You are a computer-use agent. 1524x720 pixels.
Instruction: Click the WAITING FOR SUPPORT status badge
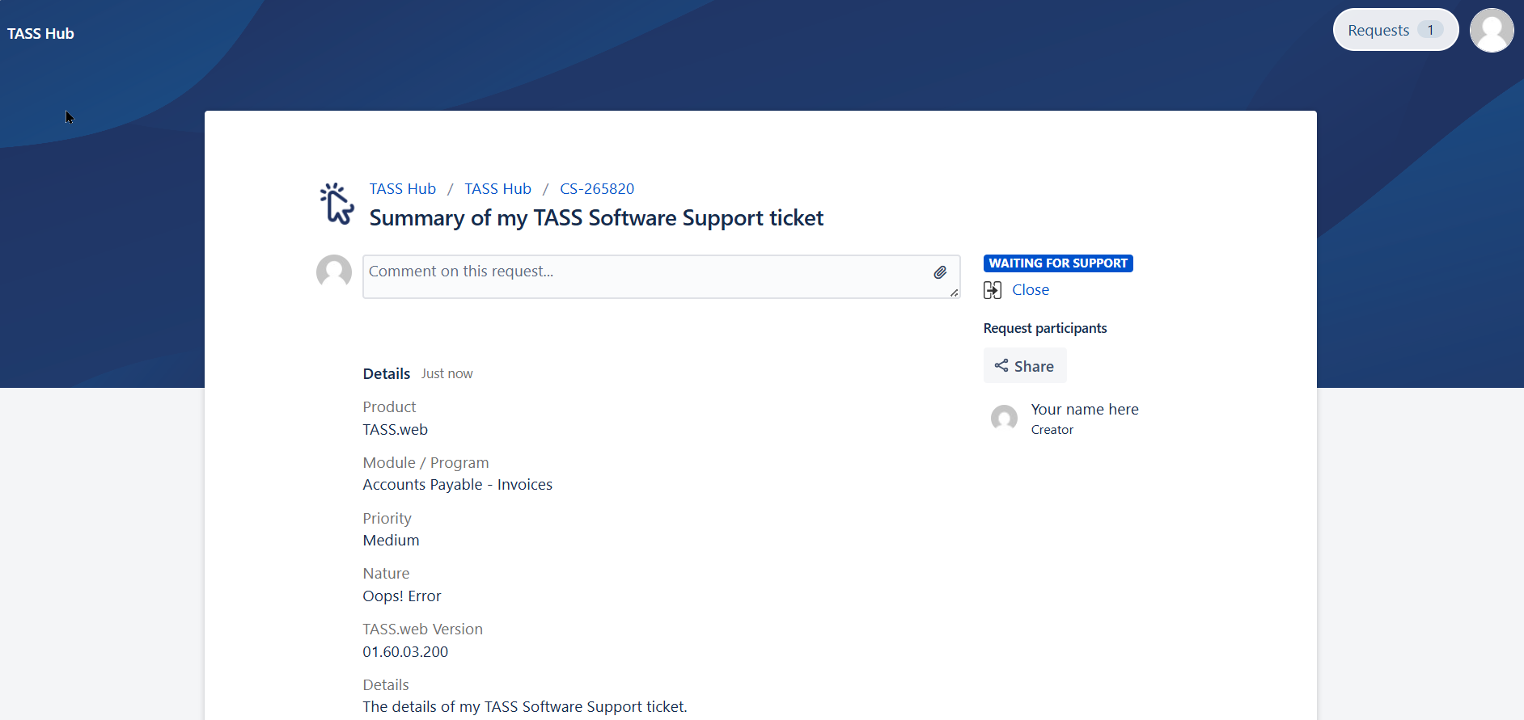coord(1058,263)
